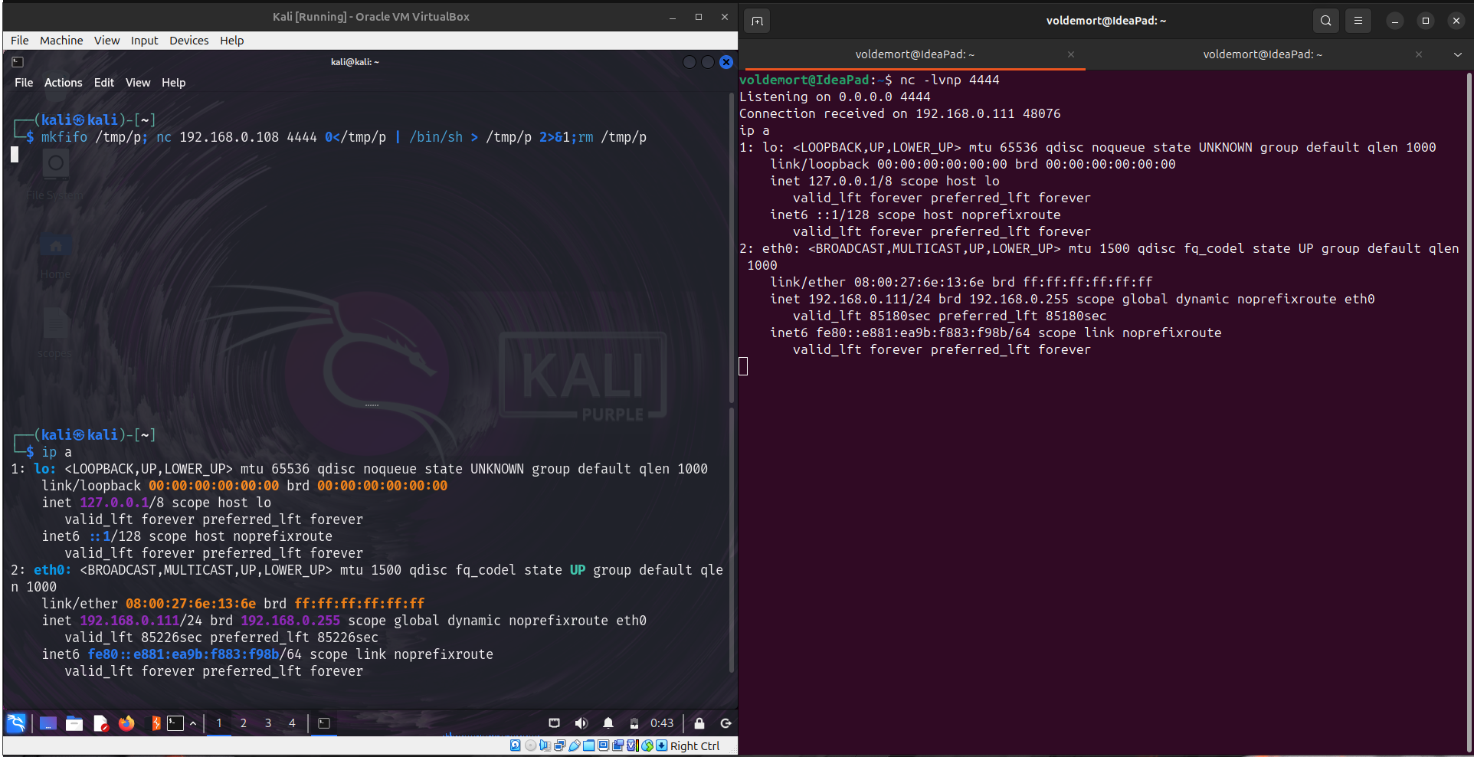Click the VirtualBox audio status icon
Screen dimensions: 1474x757
click(x=545, y=746)
